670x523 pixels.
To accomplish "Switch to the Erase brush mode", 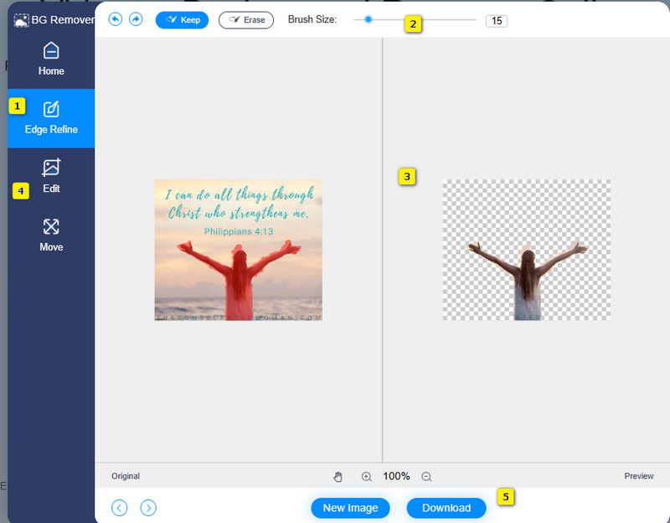I will (x=246, y=19).
